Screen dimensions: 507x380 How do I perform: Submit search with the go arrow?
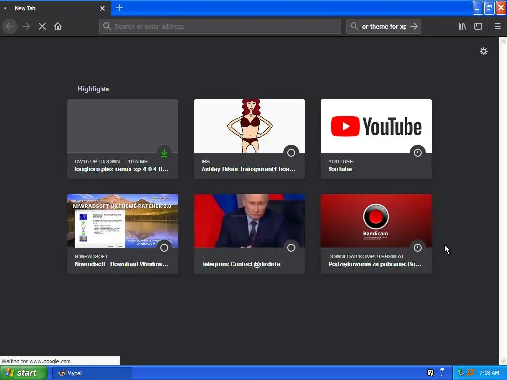click(414, 27)
